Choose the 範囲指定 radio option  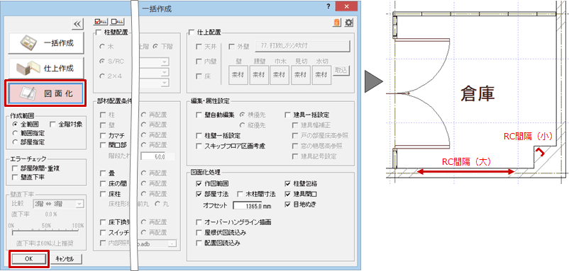(x=14, y=133)
